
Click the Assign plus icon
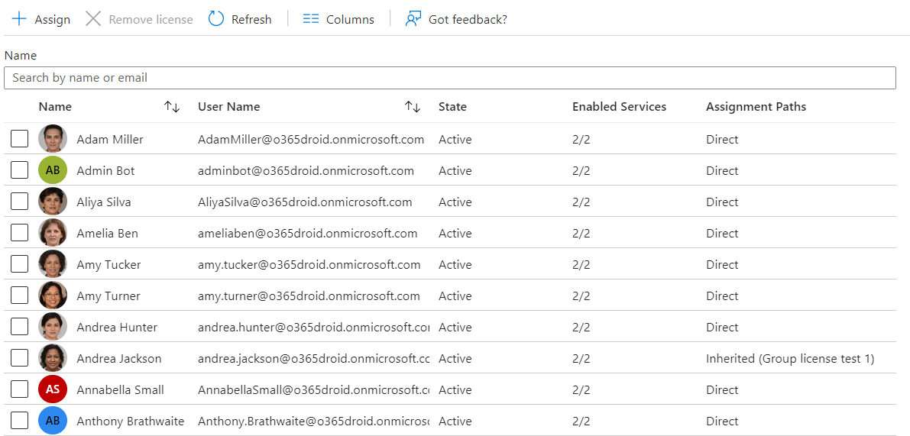19,19
